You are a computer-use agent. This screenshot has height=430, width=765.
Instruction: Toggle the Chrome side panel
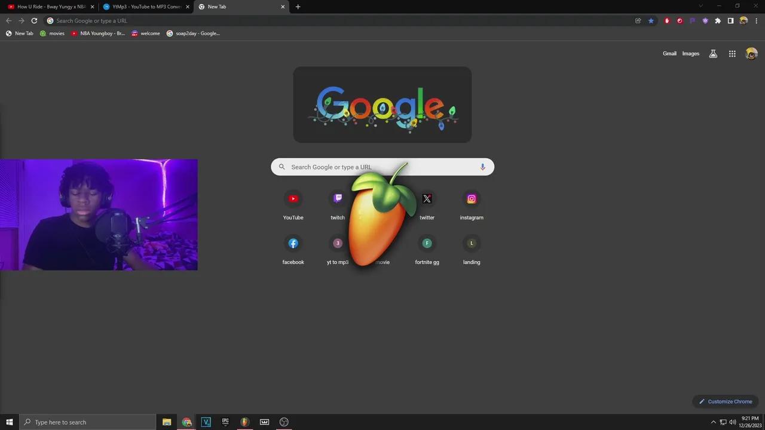[x=730, y=21]
